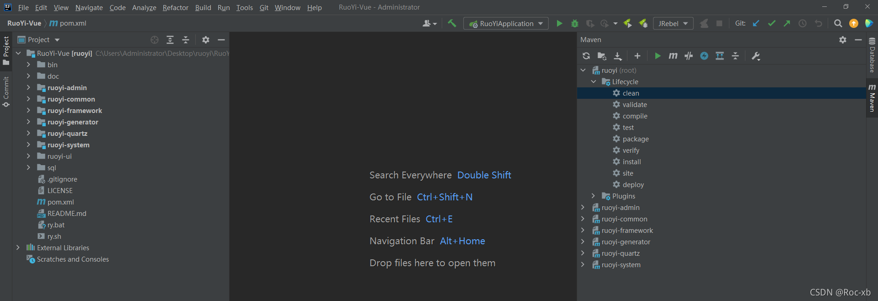Run RuoYiApplication with coverage
The image size is (878, 301).
click(590, 23)
